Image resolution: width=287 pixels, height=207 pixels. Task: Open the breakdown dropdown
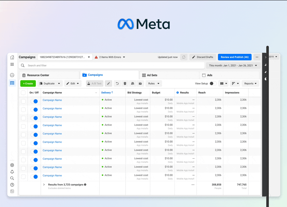click(235, 83)
